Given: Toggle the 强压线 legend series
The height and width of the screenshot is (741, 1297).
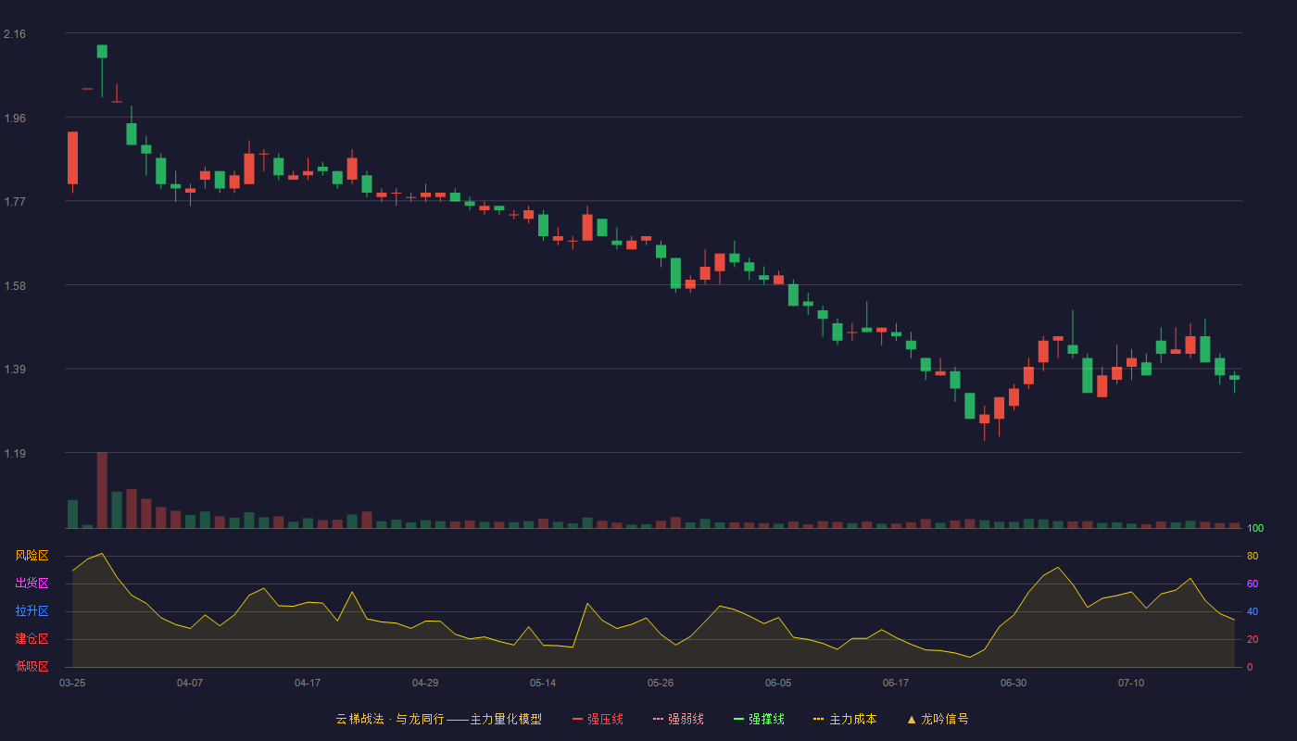Looking at the screenshot, I should tap(598, 719).
